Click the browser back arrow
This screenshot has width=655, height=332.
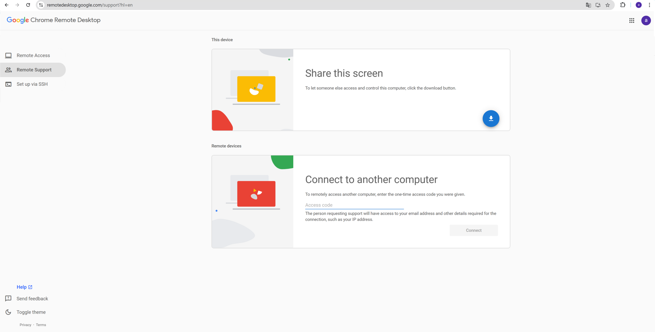coord(7,5)
